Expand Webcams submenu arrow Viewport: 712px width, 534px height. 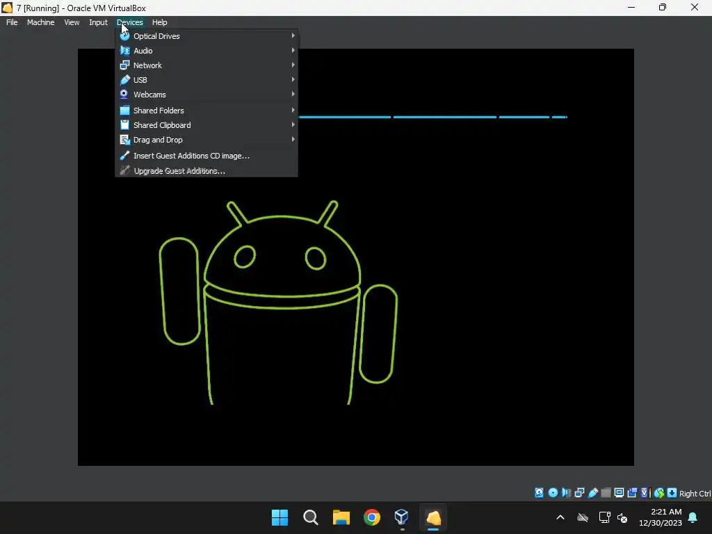coord(293,94)
